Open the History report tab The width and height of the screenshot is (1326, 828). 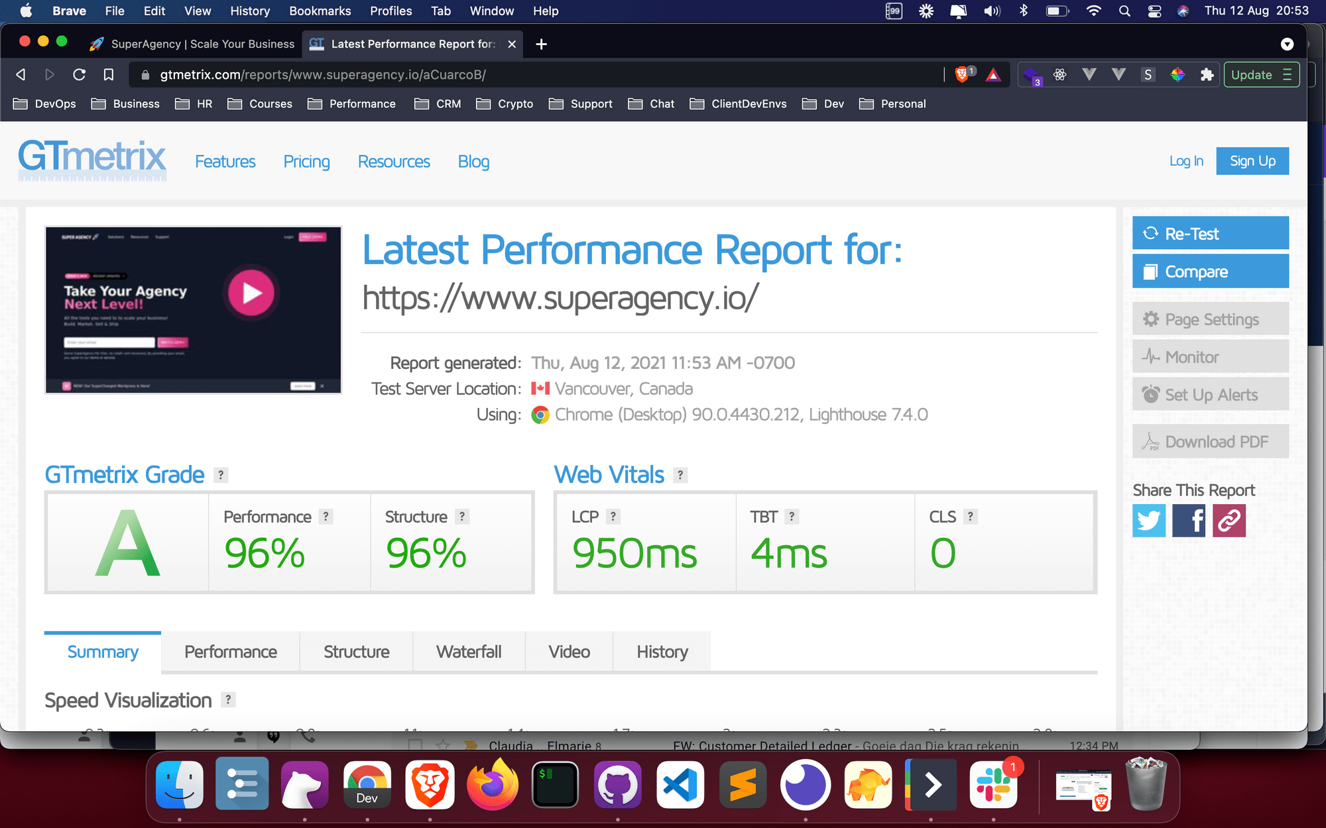tap(662, 652)
